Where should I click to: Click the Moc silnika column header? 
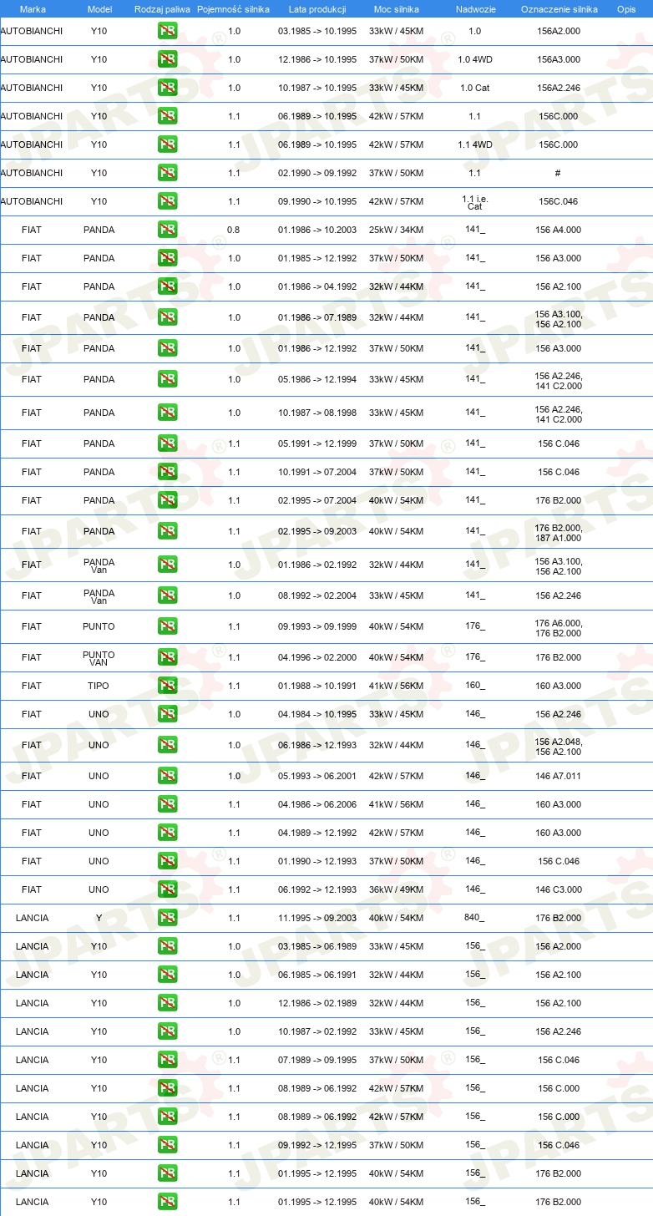(x=396, y=9)
